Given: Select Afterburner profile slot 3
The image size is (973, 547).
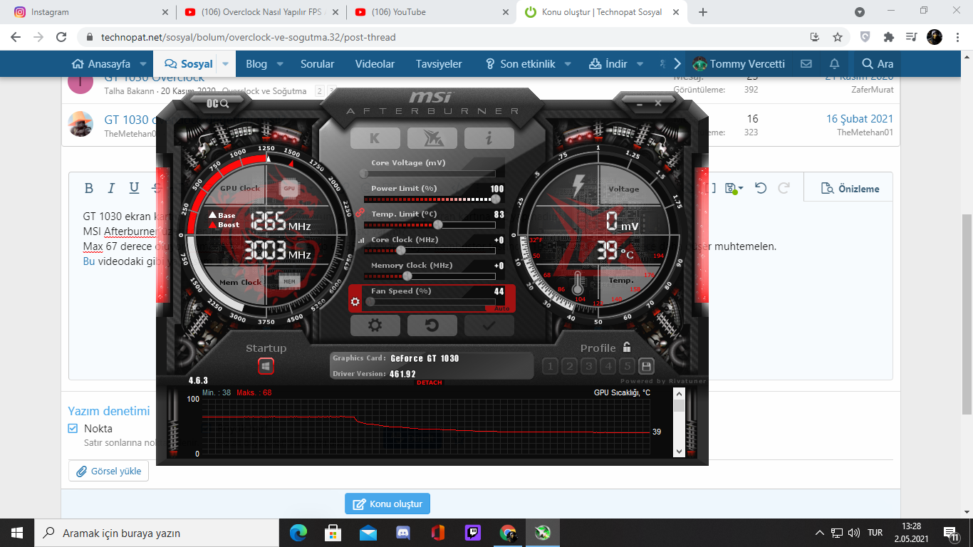Looking at the screenshot, I should coord(588,366).
